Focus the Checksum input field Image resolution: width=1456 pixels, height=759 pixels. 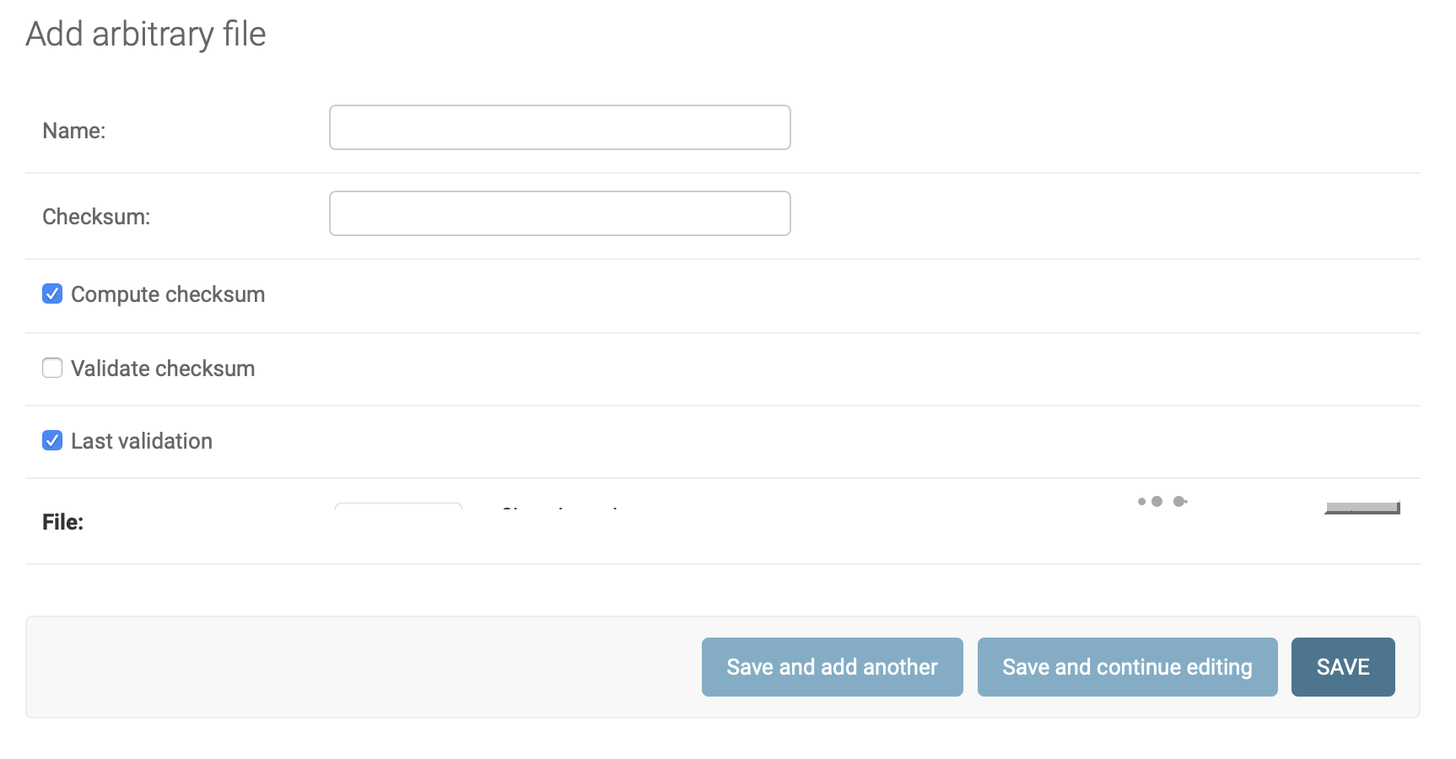coord(559,213)
